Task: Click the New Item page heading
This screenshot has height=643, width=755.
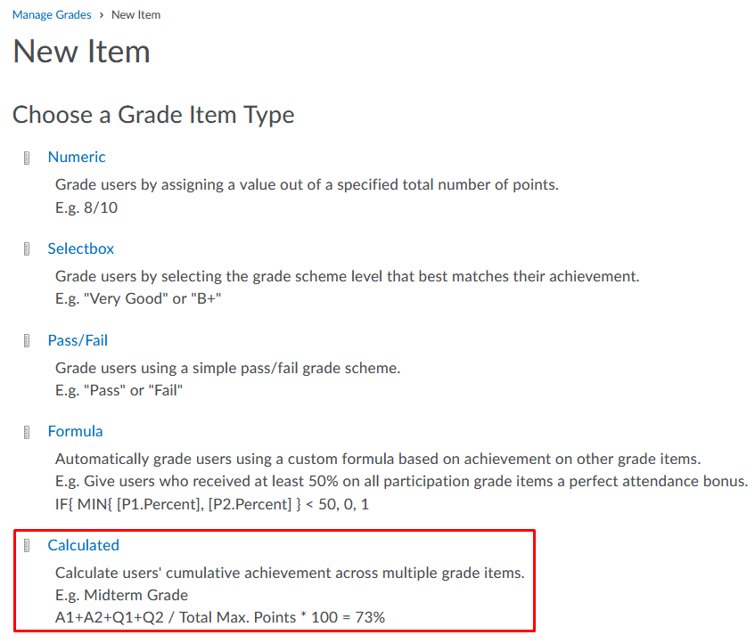Action: coord(81,52)
